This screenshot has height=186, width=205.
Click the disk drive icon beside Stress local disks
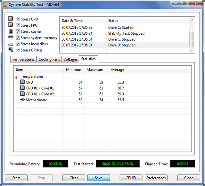(11, 44)
